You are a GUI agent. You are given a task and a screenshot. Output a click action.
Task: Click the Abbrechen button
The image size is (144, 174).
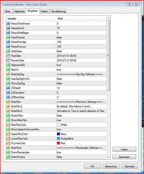click(111, 166)
